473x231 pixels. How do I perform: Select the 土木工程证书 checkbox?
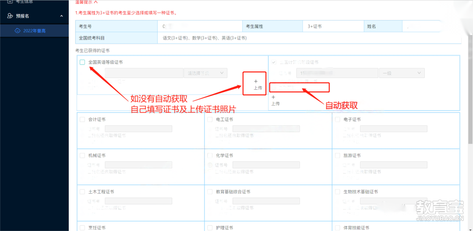coord(82,192)
